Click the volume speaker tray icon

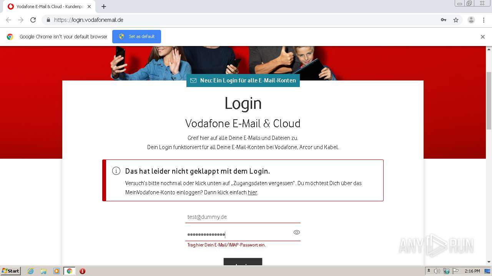(437, 271)
